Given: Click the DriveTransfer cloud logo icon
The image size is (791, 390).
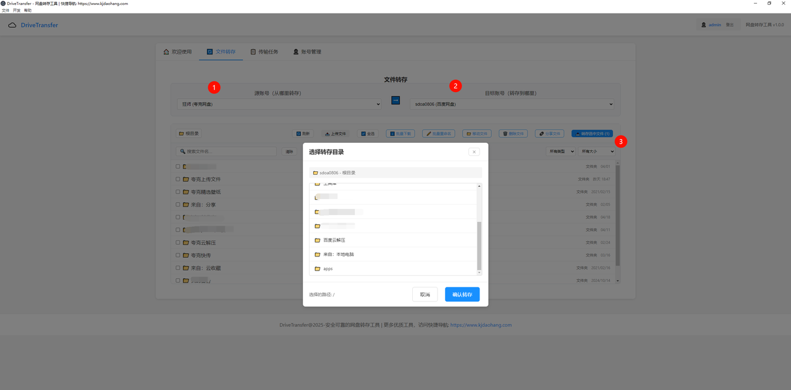Looking at the screenshot, I should (x=12, y=25).
